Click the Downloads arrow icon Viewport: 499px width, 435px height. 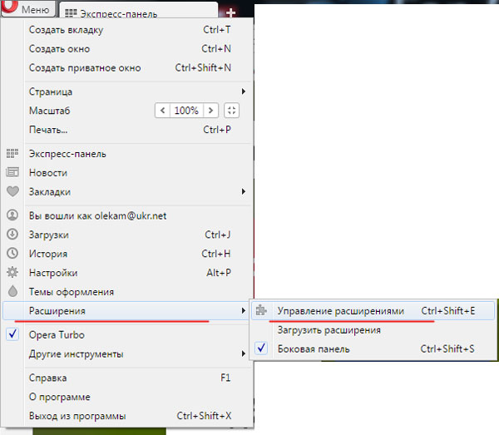[12, 235]
